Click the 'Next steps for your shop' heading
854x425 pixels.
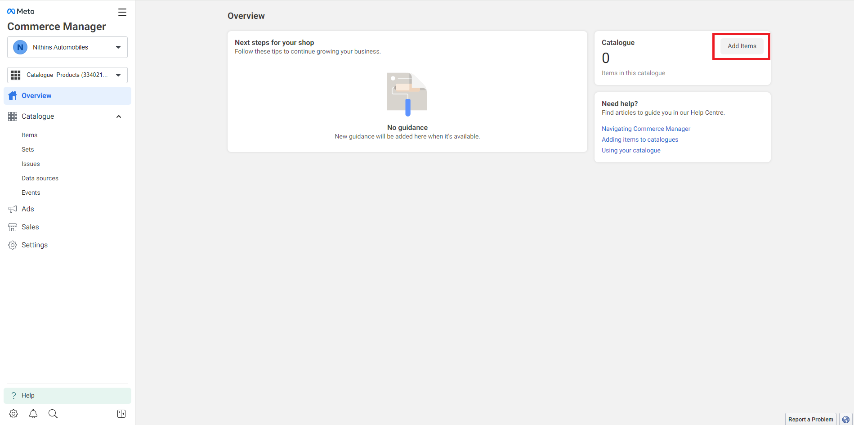point(274,43)
